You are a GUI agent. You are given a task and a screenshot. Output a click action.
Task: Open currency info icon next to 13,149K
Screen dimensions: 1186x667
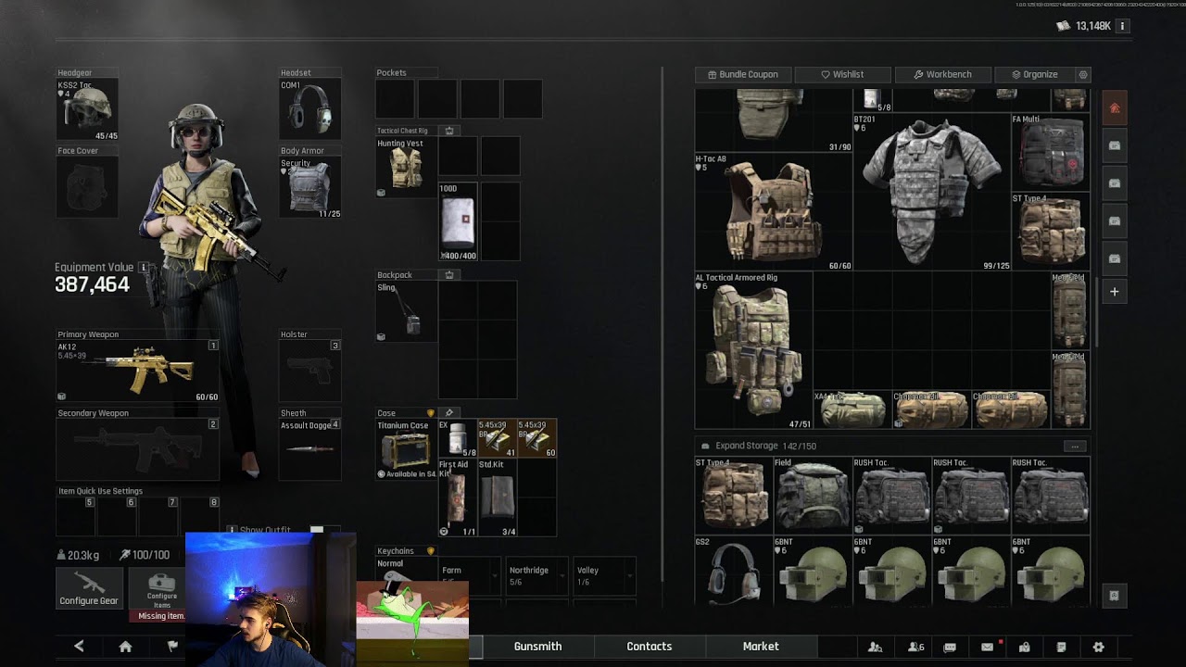pos(1123,26)
